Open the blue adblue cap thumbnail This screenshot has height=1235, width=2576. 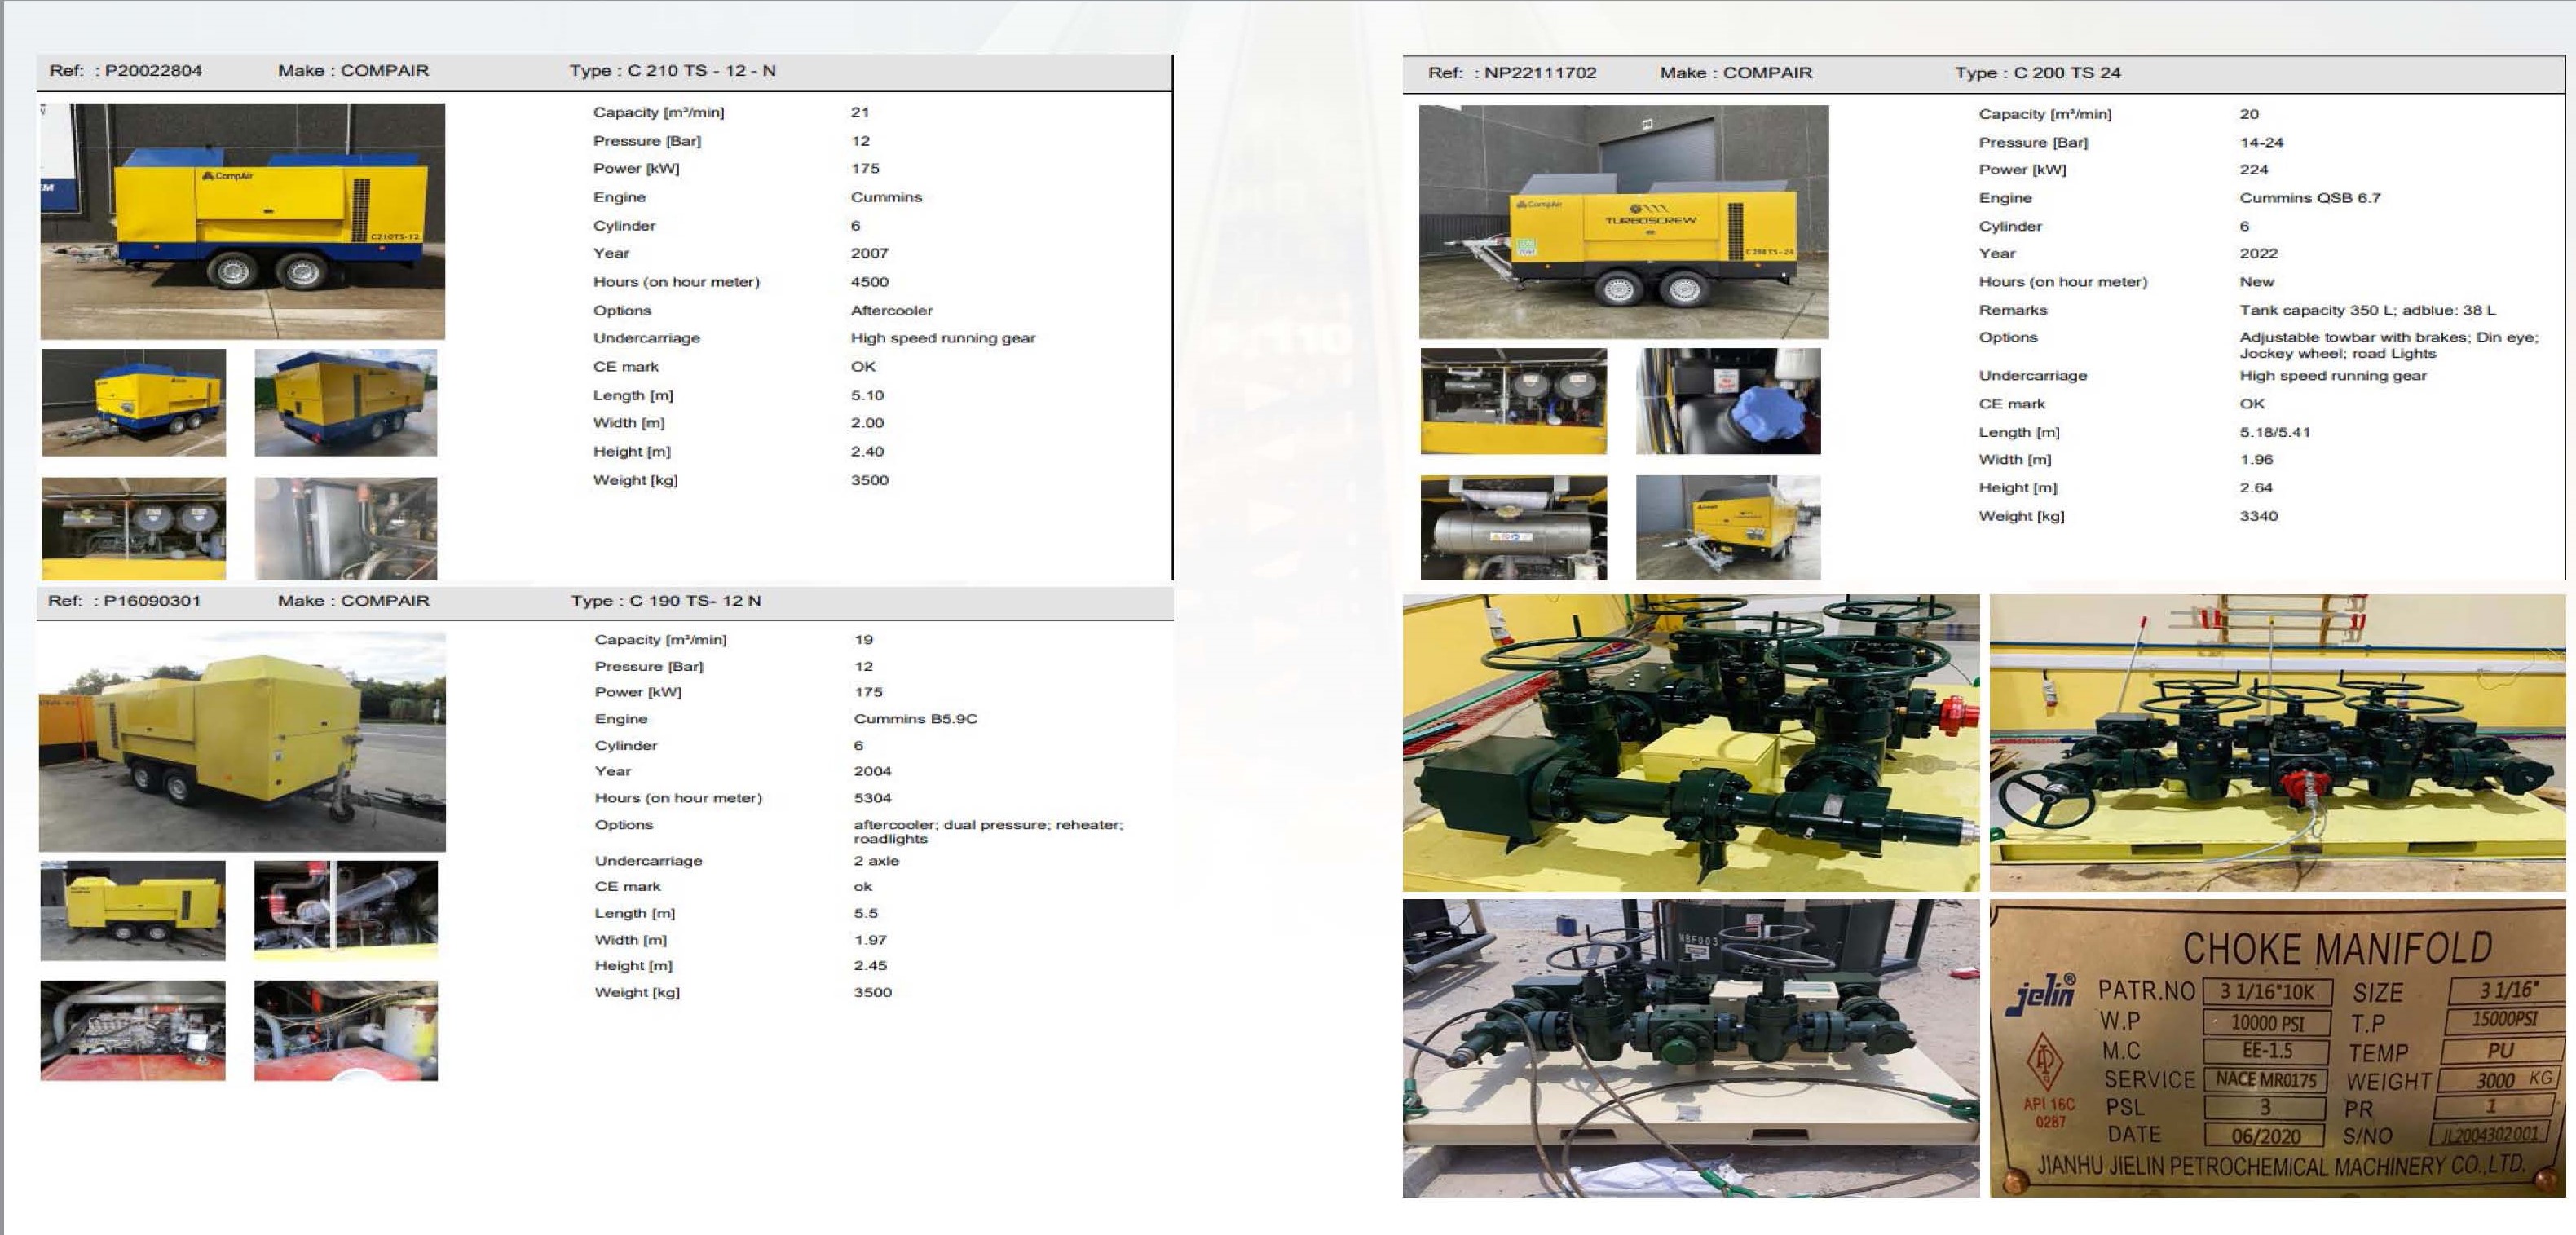pyautogui.click(x=1727, y=401)
